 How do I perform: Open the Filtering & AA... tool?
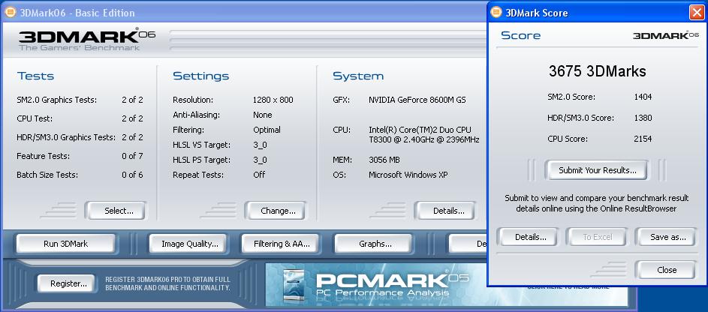click(x=282, y=244)
